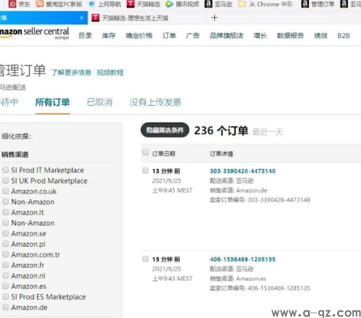Screen dimensions: 361x318
Task: Open the 增长 menu
Action: pos(260,36)
